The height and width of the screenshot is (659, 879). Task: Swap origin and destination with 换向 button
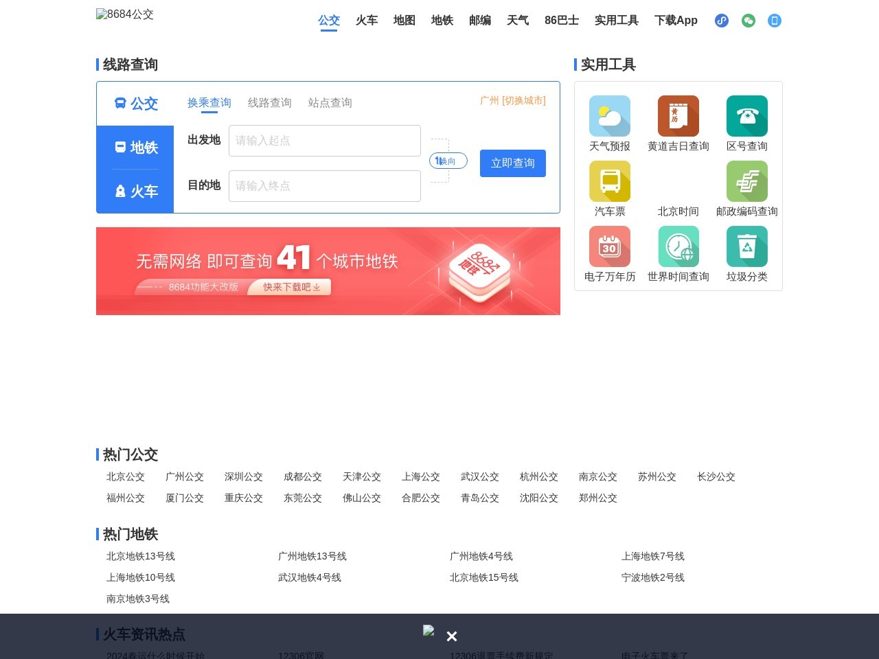[448, 161]
